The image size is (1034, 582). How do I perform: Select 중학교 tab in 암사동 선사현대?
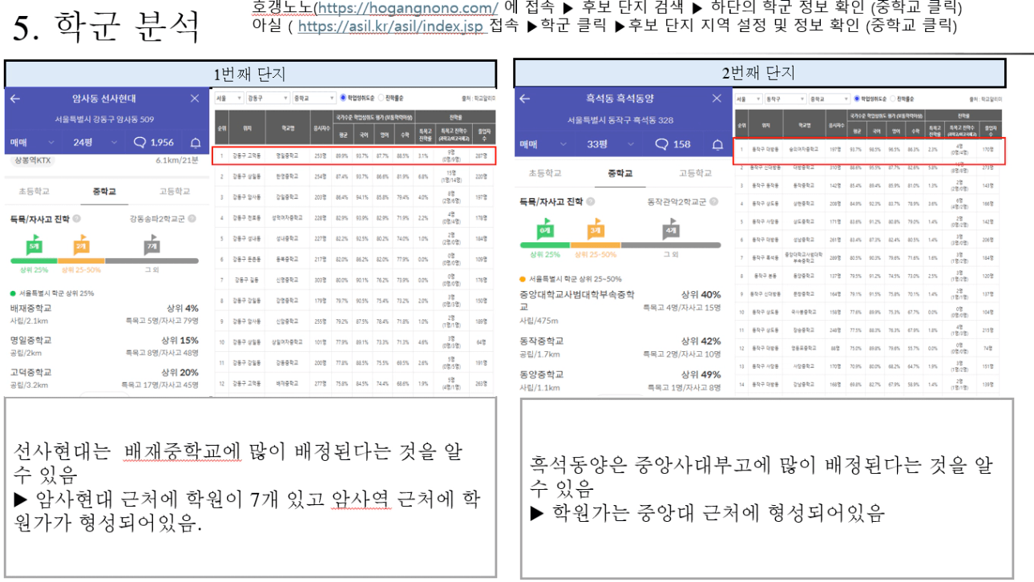[106, 192]
